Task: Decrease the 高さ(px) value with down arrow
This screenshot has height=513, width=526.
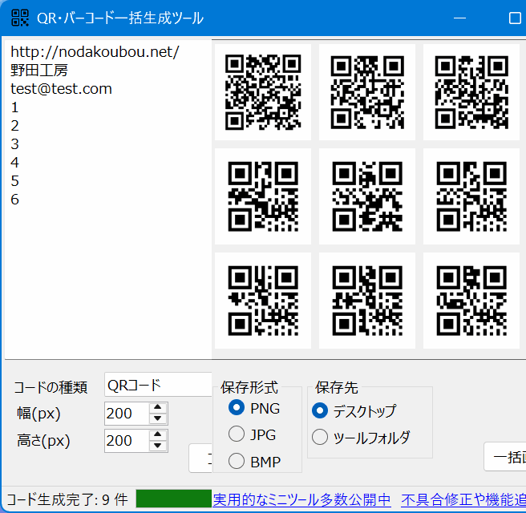Action: pos(158,446)
